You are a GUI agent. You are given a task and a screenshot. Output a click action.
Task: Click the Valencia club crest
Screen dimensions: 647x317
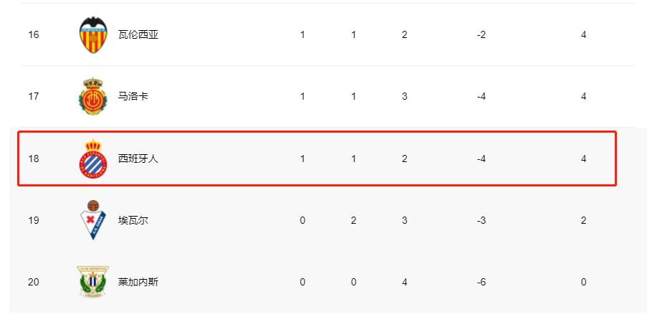point(92,34)
